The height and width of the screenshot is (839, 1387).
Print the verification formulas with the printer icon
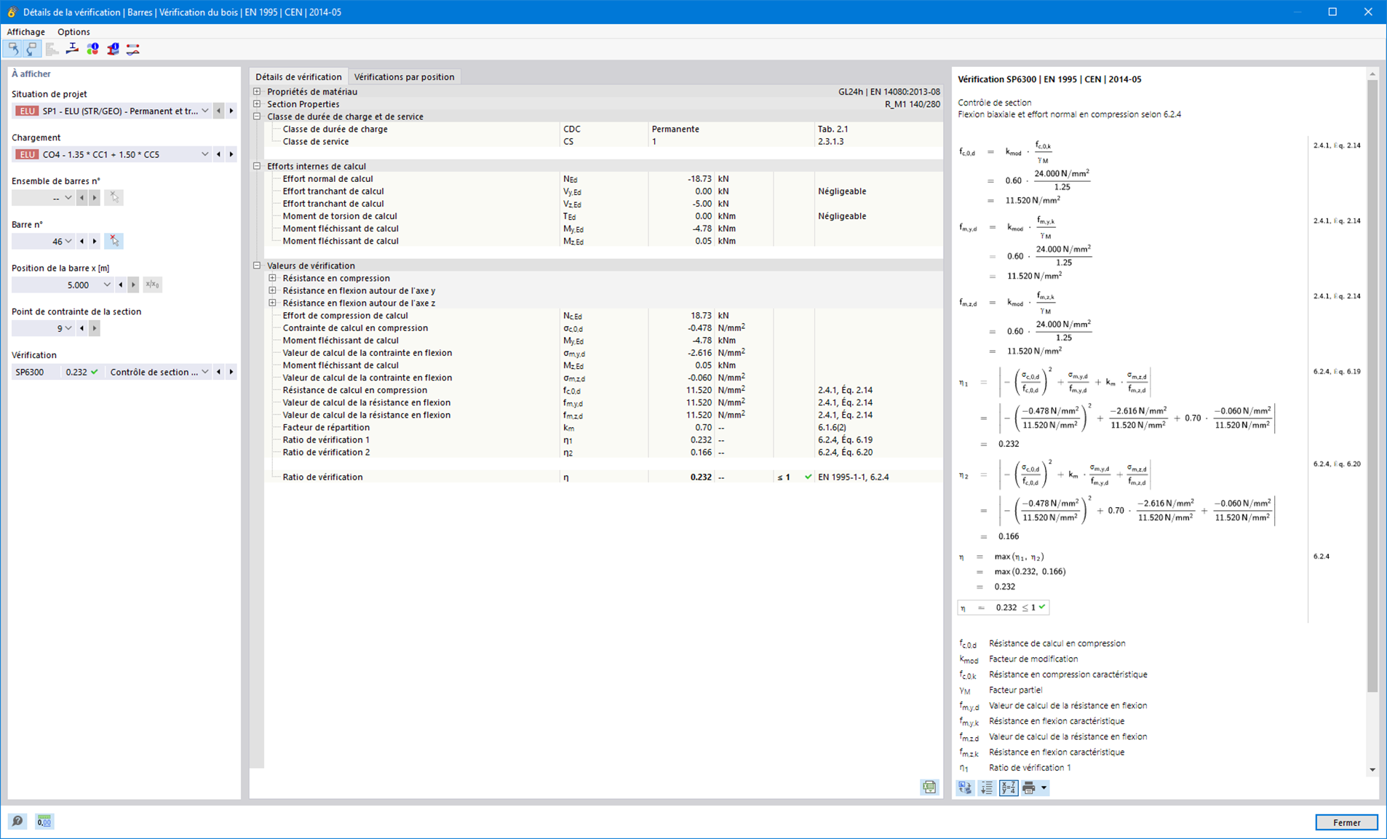[x=1029, y=787]
